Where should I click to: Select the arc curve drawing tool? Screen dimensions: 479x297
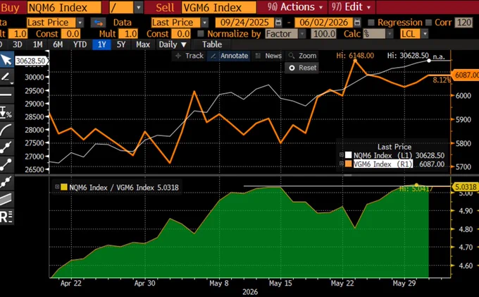6,131
